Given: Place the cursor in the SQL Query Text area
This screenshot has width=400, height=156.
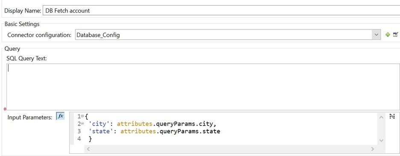Looking at the screenshot, I should 203,87.
